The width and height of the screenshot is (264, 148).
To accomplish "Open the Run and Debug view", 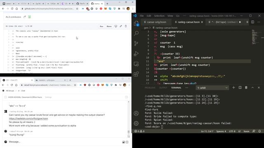I will pyautogui.click(x=136, y=54).
